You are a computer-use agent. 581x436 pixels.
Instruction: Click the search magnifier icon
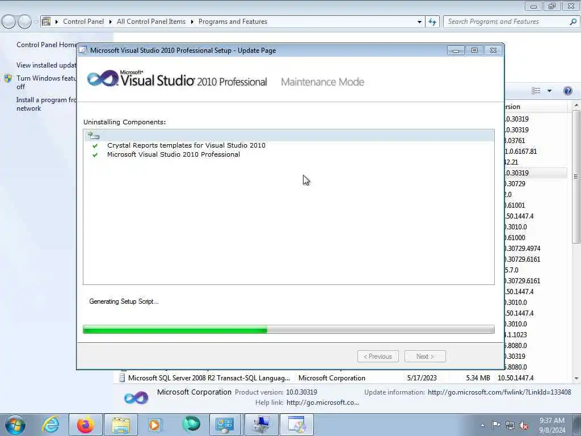click(573, 22)
